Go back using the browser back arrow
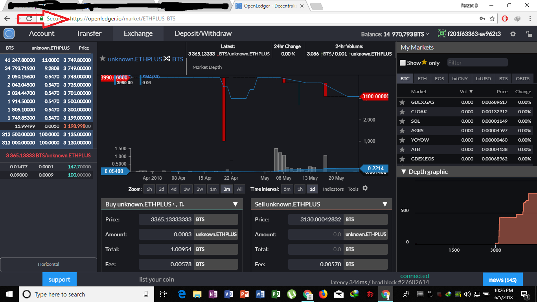 click(x=7, y=18)
